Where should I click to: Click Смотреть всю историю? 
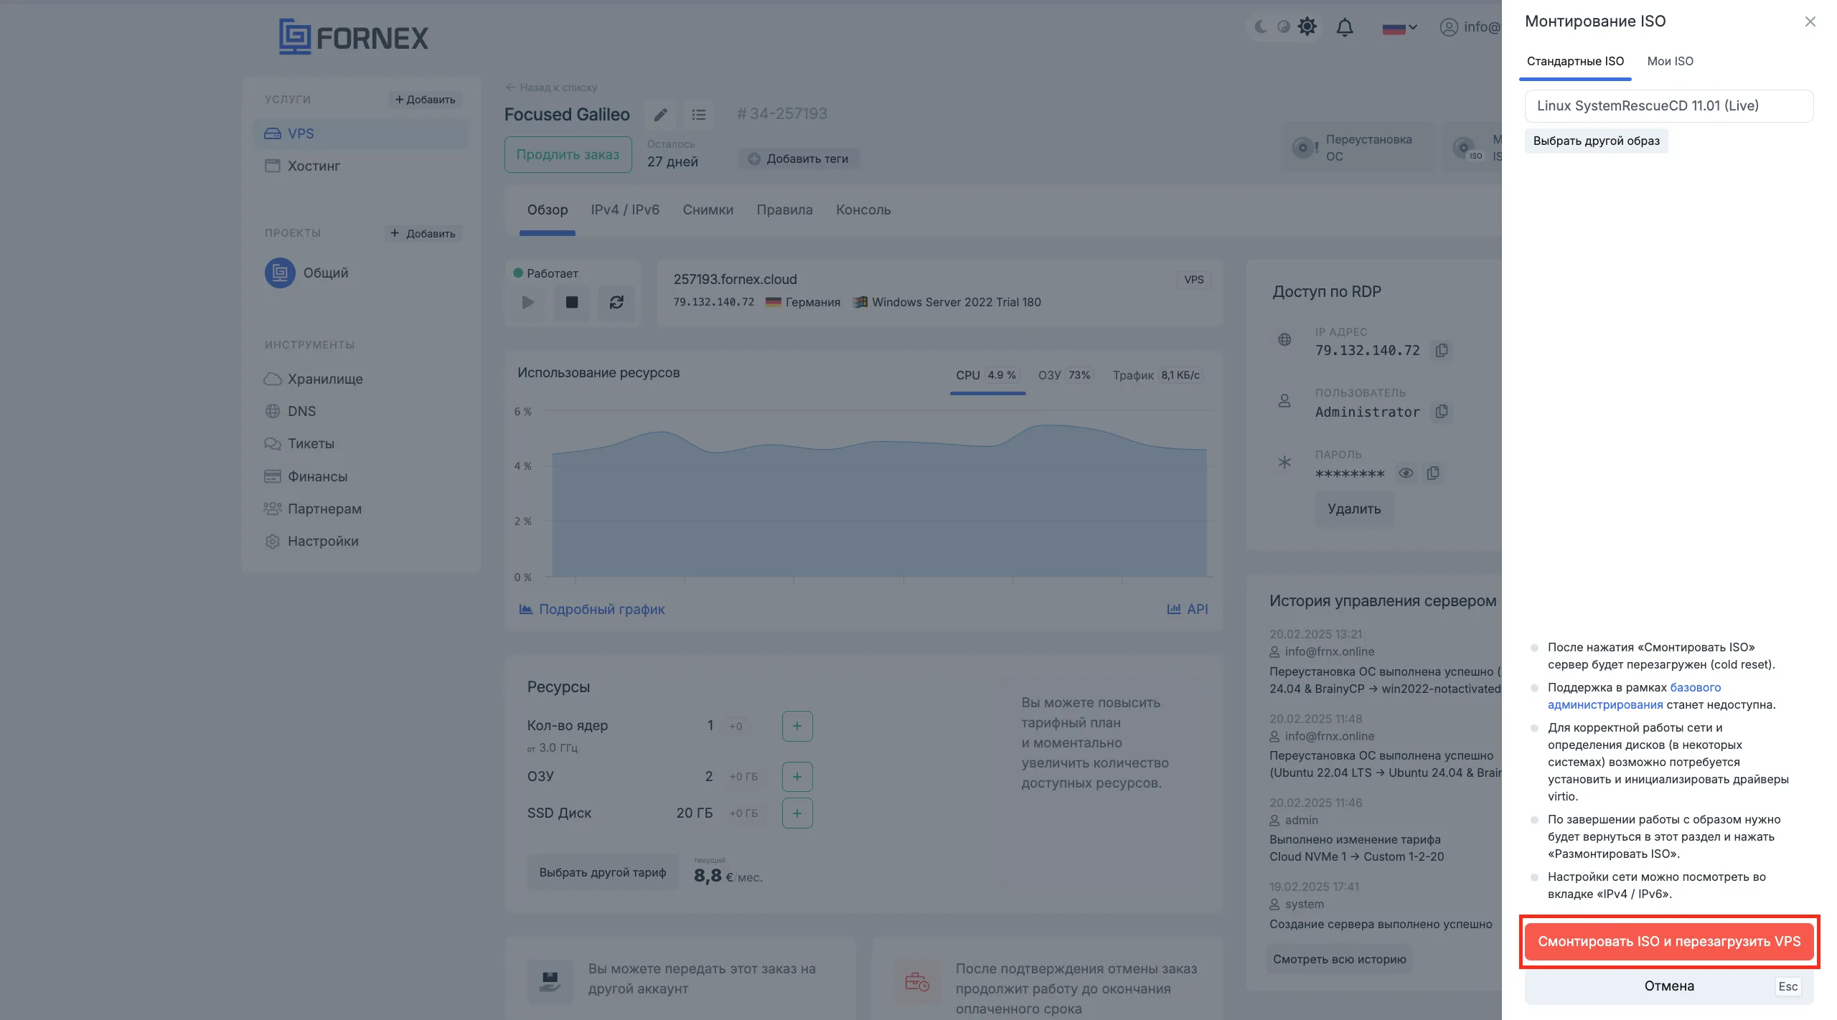click(x=1339, y=960)
